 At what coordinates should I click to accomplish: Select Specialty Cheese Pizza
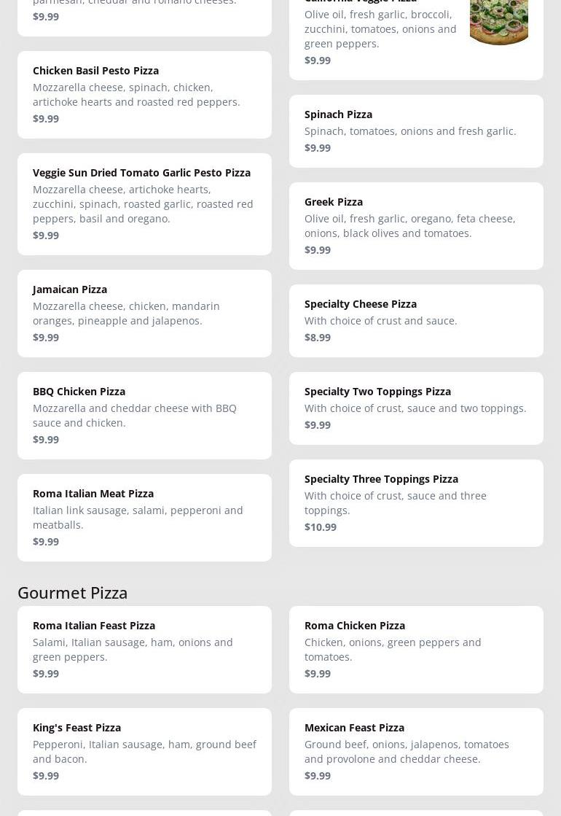[x=361, y=304]
